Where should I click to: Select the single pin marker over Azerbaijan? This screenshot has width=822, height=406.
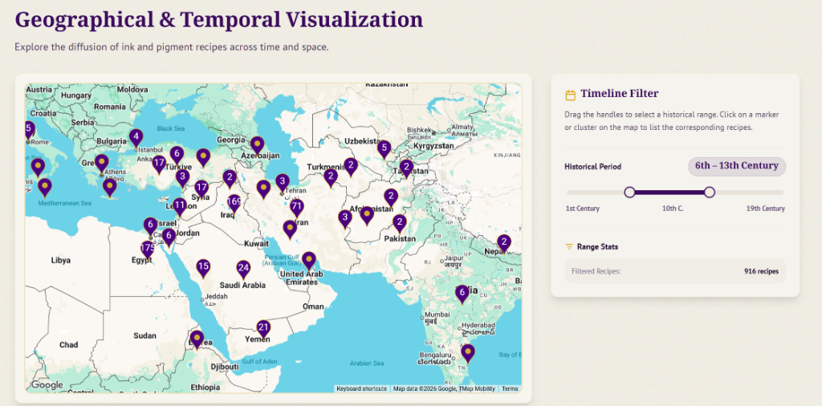258,144
